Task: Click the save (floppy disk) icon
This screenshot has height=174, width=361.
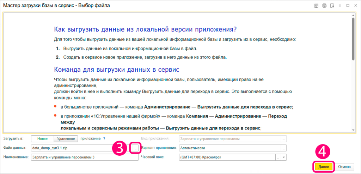Action: [x=316, y=6]
